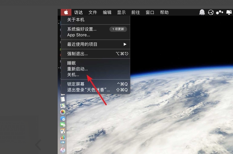The width and height of the screenshot is (233, 154).
Task: Click the 1 项更新 update badge
Action: 118,29
